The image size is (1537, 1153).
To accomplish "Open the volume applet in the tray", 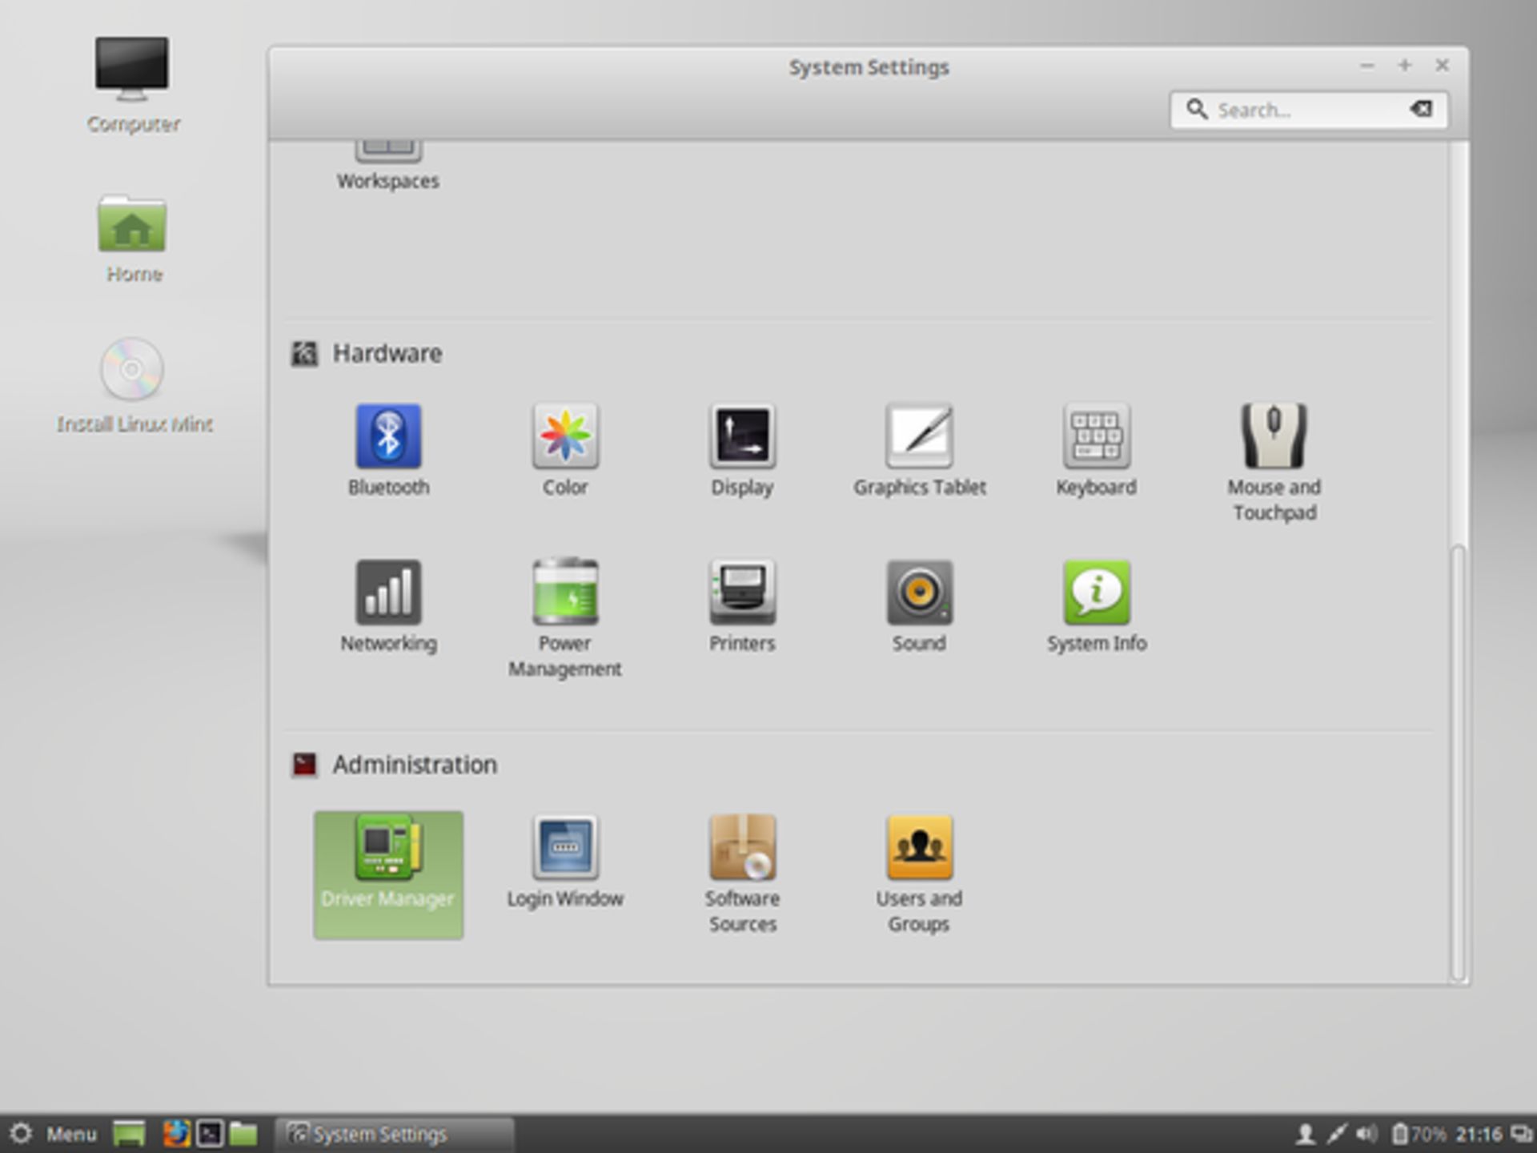I will click(1366, 1134).
